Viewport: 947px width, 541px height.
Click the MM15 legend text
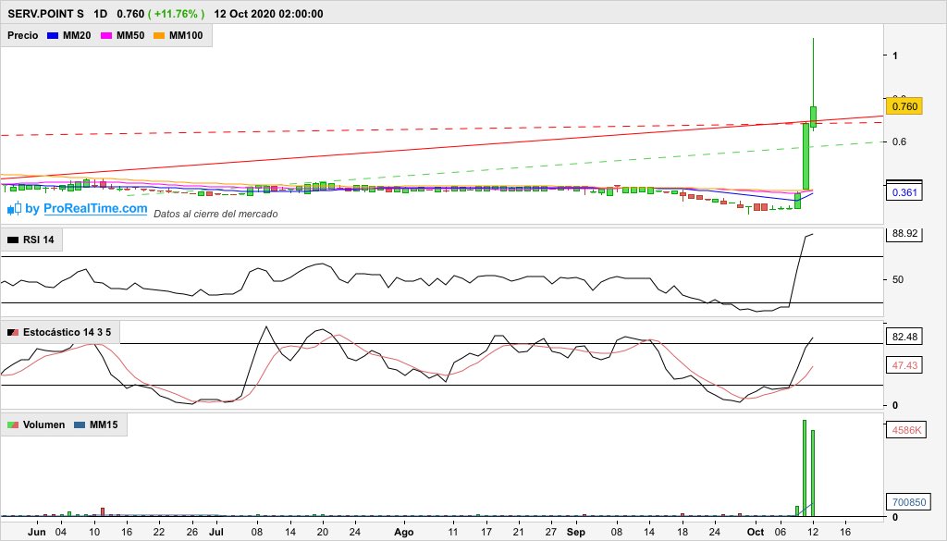(104, 425)
